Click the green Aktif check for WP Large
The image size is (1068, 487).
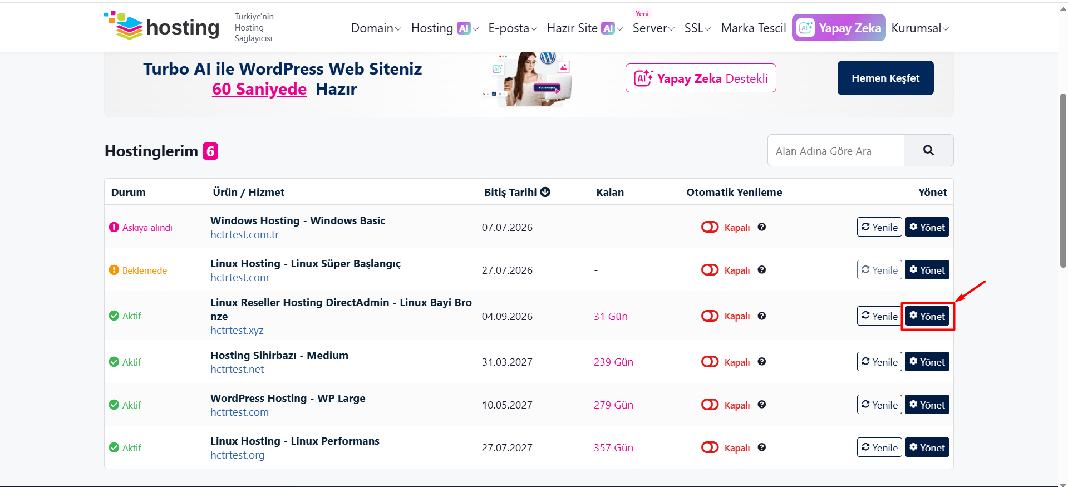coord(114,405)
